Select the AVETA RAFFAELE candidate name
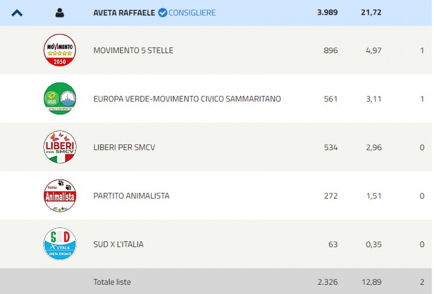 pos(124,12)
